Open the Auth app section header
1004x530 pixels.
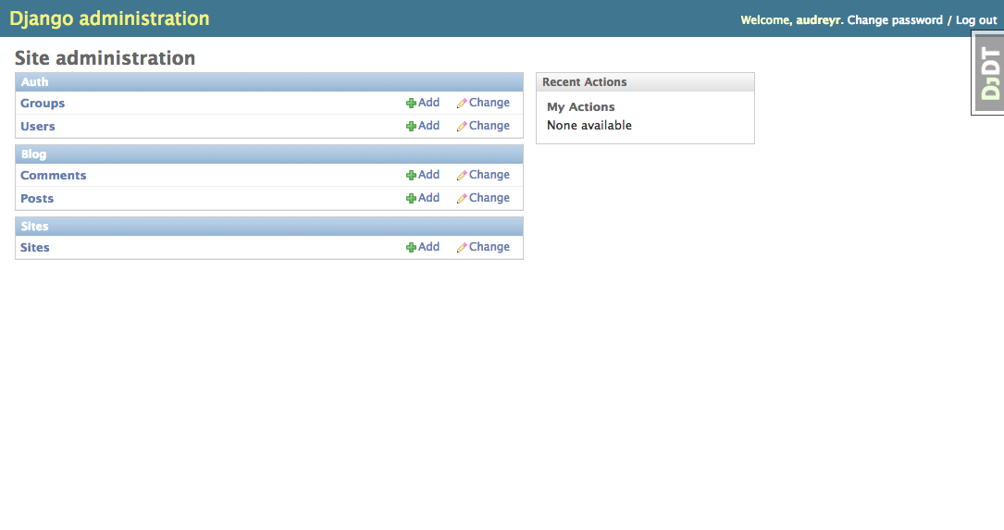click(35, 82)
